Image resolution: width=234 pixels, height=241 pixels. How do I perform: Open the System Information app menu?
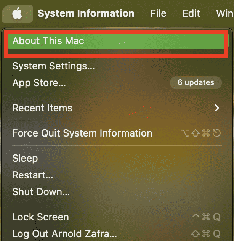point(86,14)
